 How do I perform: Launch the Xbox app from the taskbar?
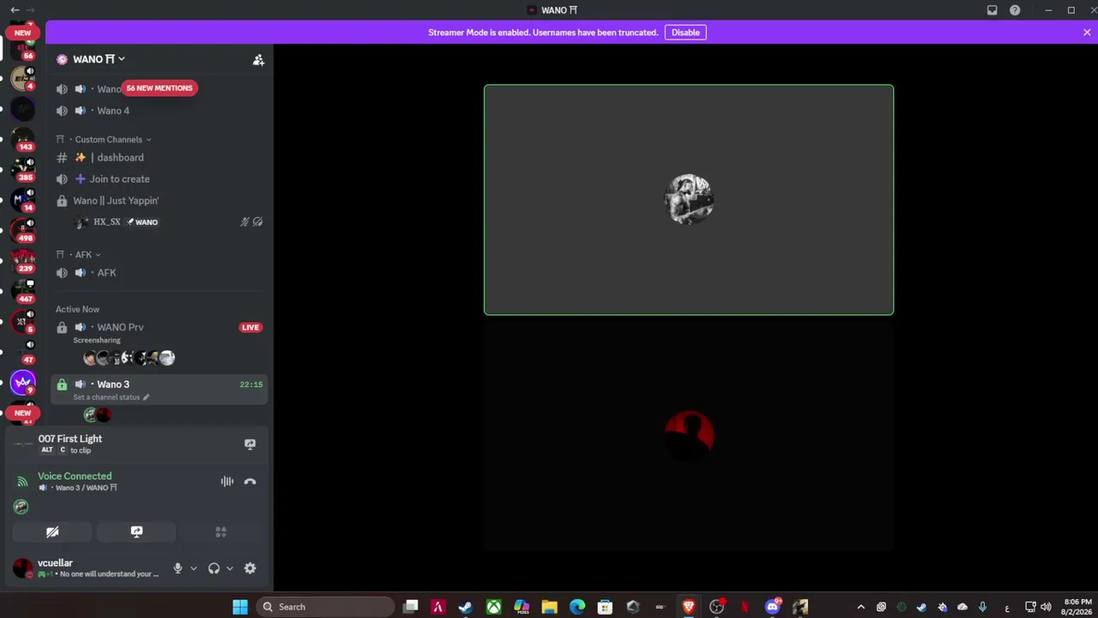coord(494,607)
